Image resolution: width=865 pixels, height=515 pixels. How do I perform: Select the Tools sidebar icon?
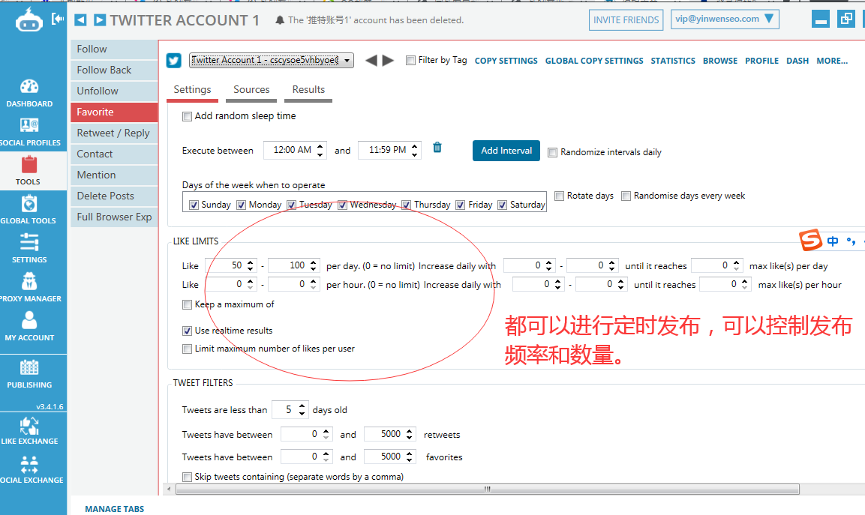click(x=28, y=170)
